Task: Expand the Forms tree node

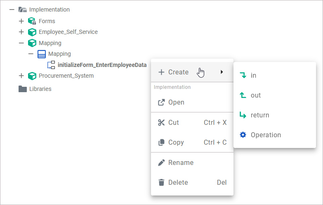Action: pyautogui.click(x=21, y=21)
